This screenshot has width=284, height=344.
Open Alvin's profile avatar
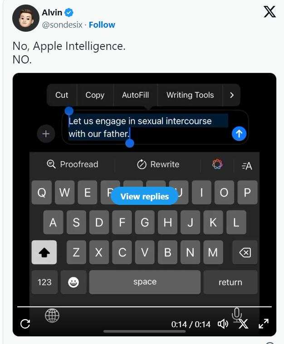coord(26,18)
